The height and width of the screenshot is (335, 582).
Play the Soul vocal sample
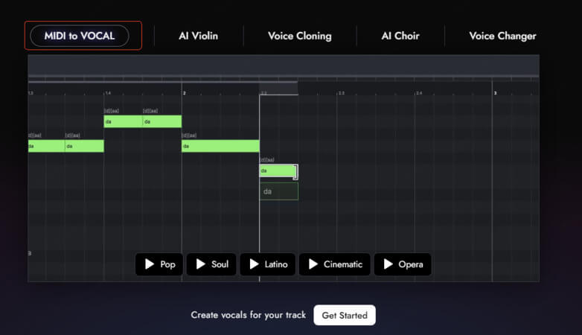[x=211, y=264]
